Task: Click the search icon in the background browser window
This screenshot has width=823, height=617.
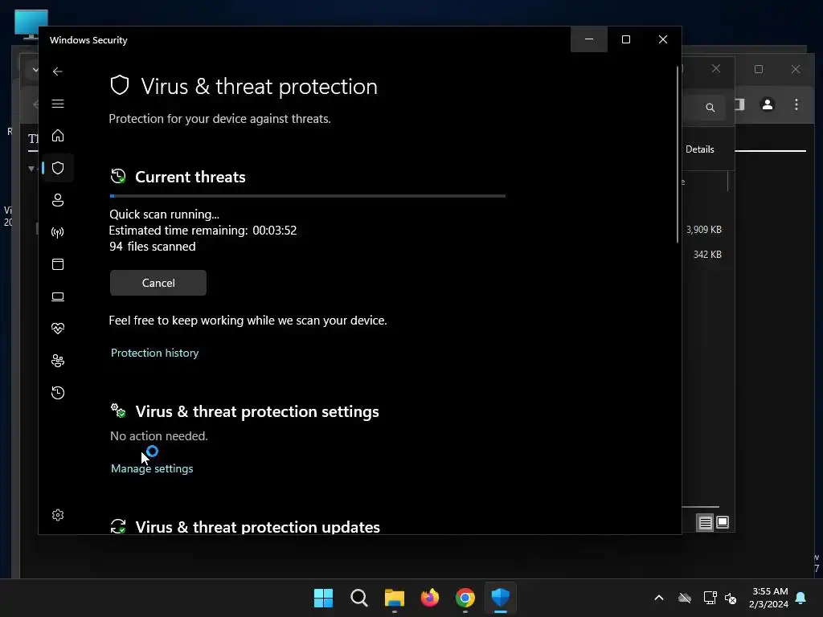Action: pos(710,108)
